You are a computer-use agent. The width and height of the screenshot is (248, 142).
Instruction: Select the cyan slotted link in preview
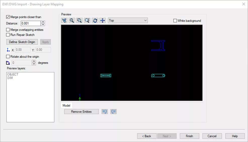click(x=158, y=75)
